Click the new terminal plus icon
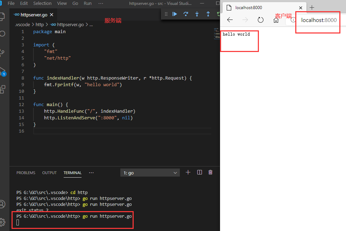Screen dimensions: 346x231 click(188, 172)
